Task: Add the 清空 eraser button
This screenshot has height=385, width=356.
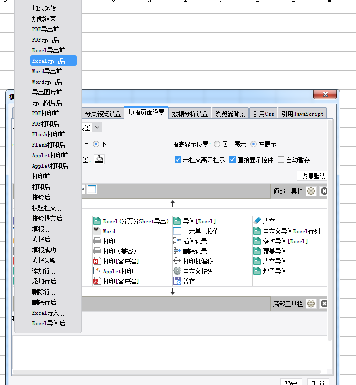Action: pyautogui.click(x=264, y=221)
